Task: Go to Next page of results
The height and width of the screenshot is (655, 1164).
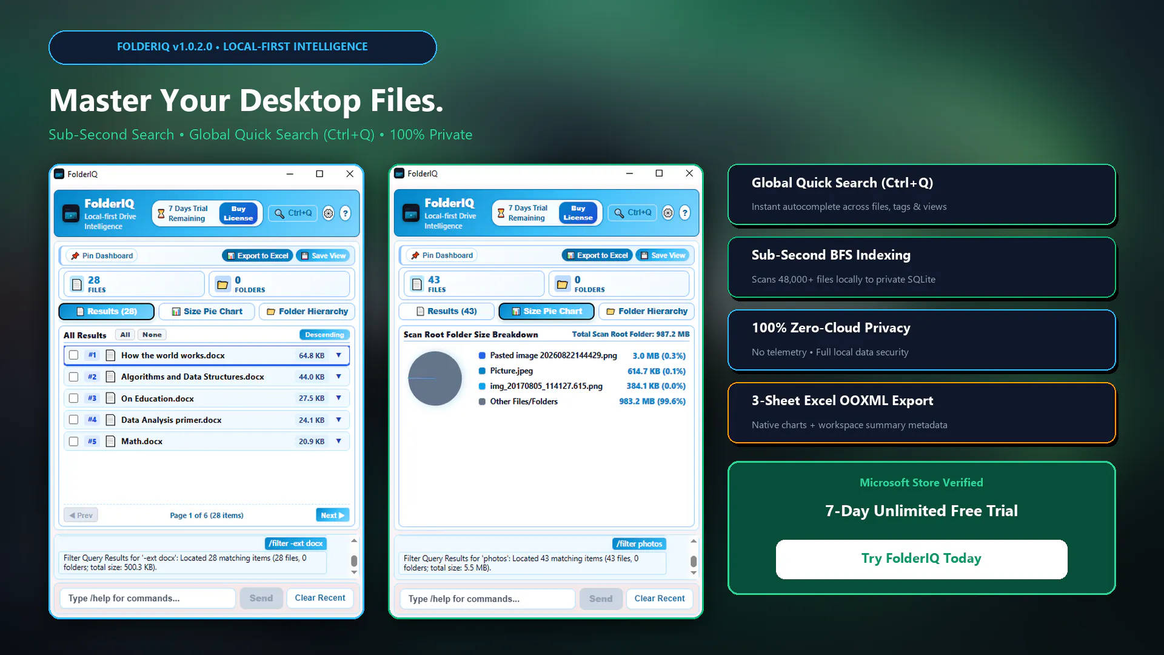Action: [x=333, y=516]
